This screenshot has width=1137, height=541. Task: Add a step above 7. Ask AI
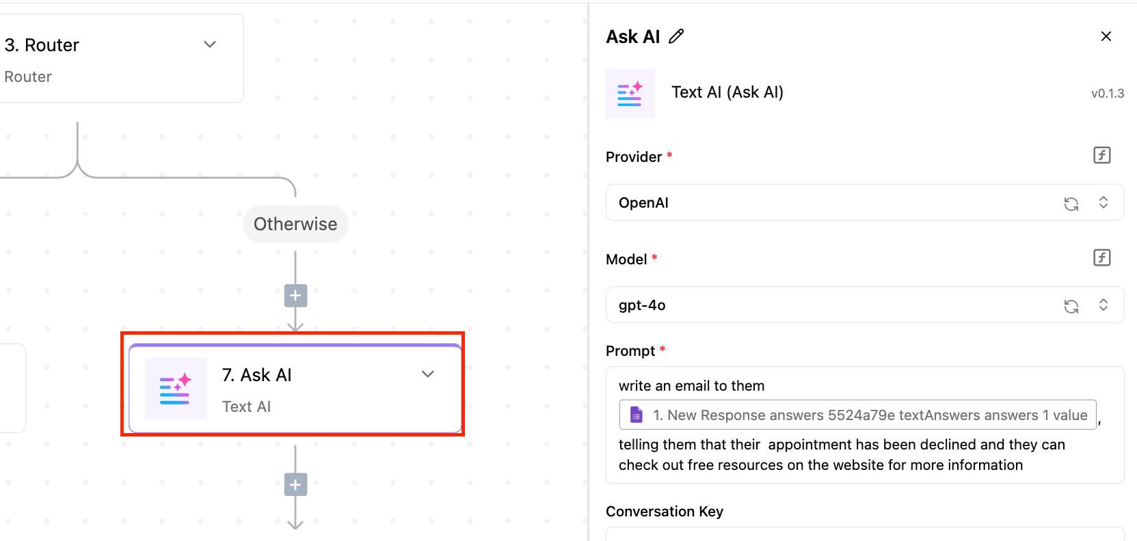tap(295, 296)
